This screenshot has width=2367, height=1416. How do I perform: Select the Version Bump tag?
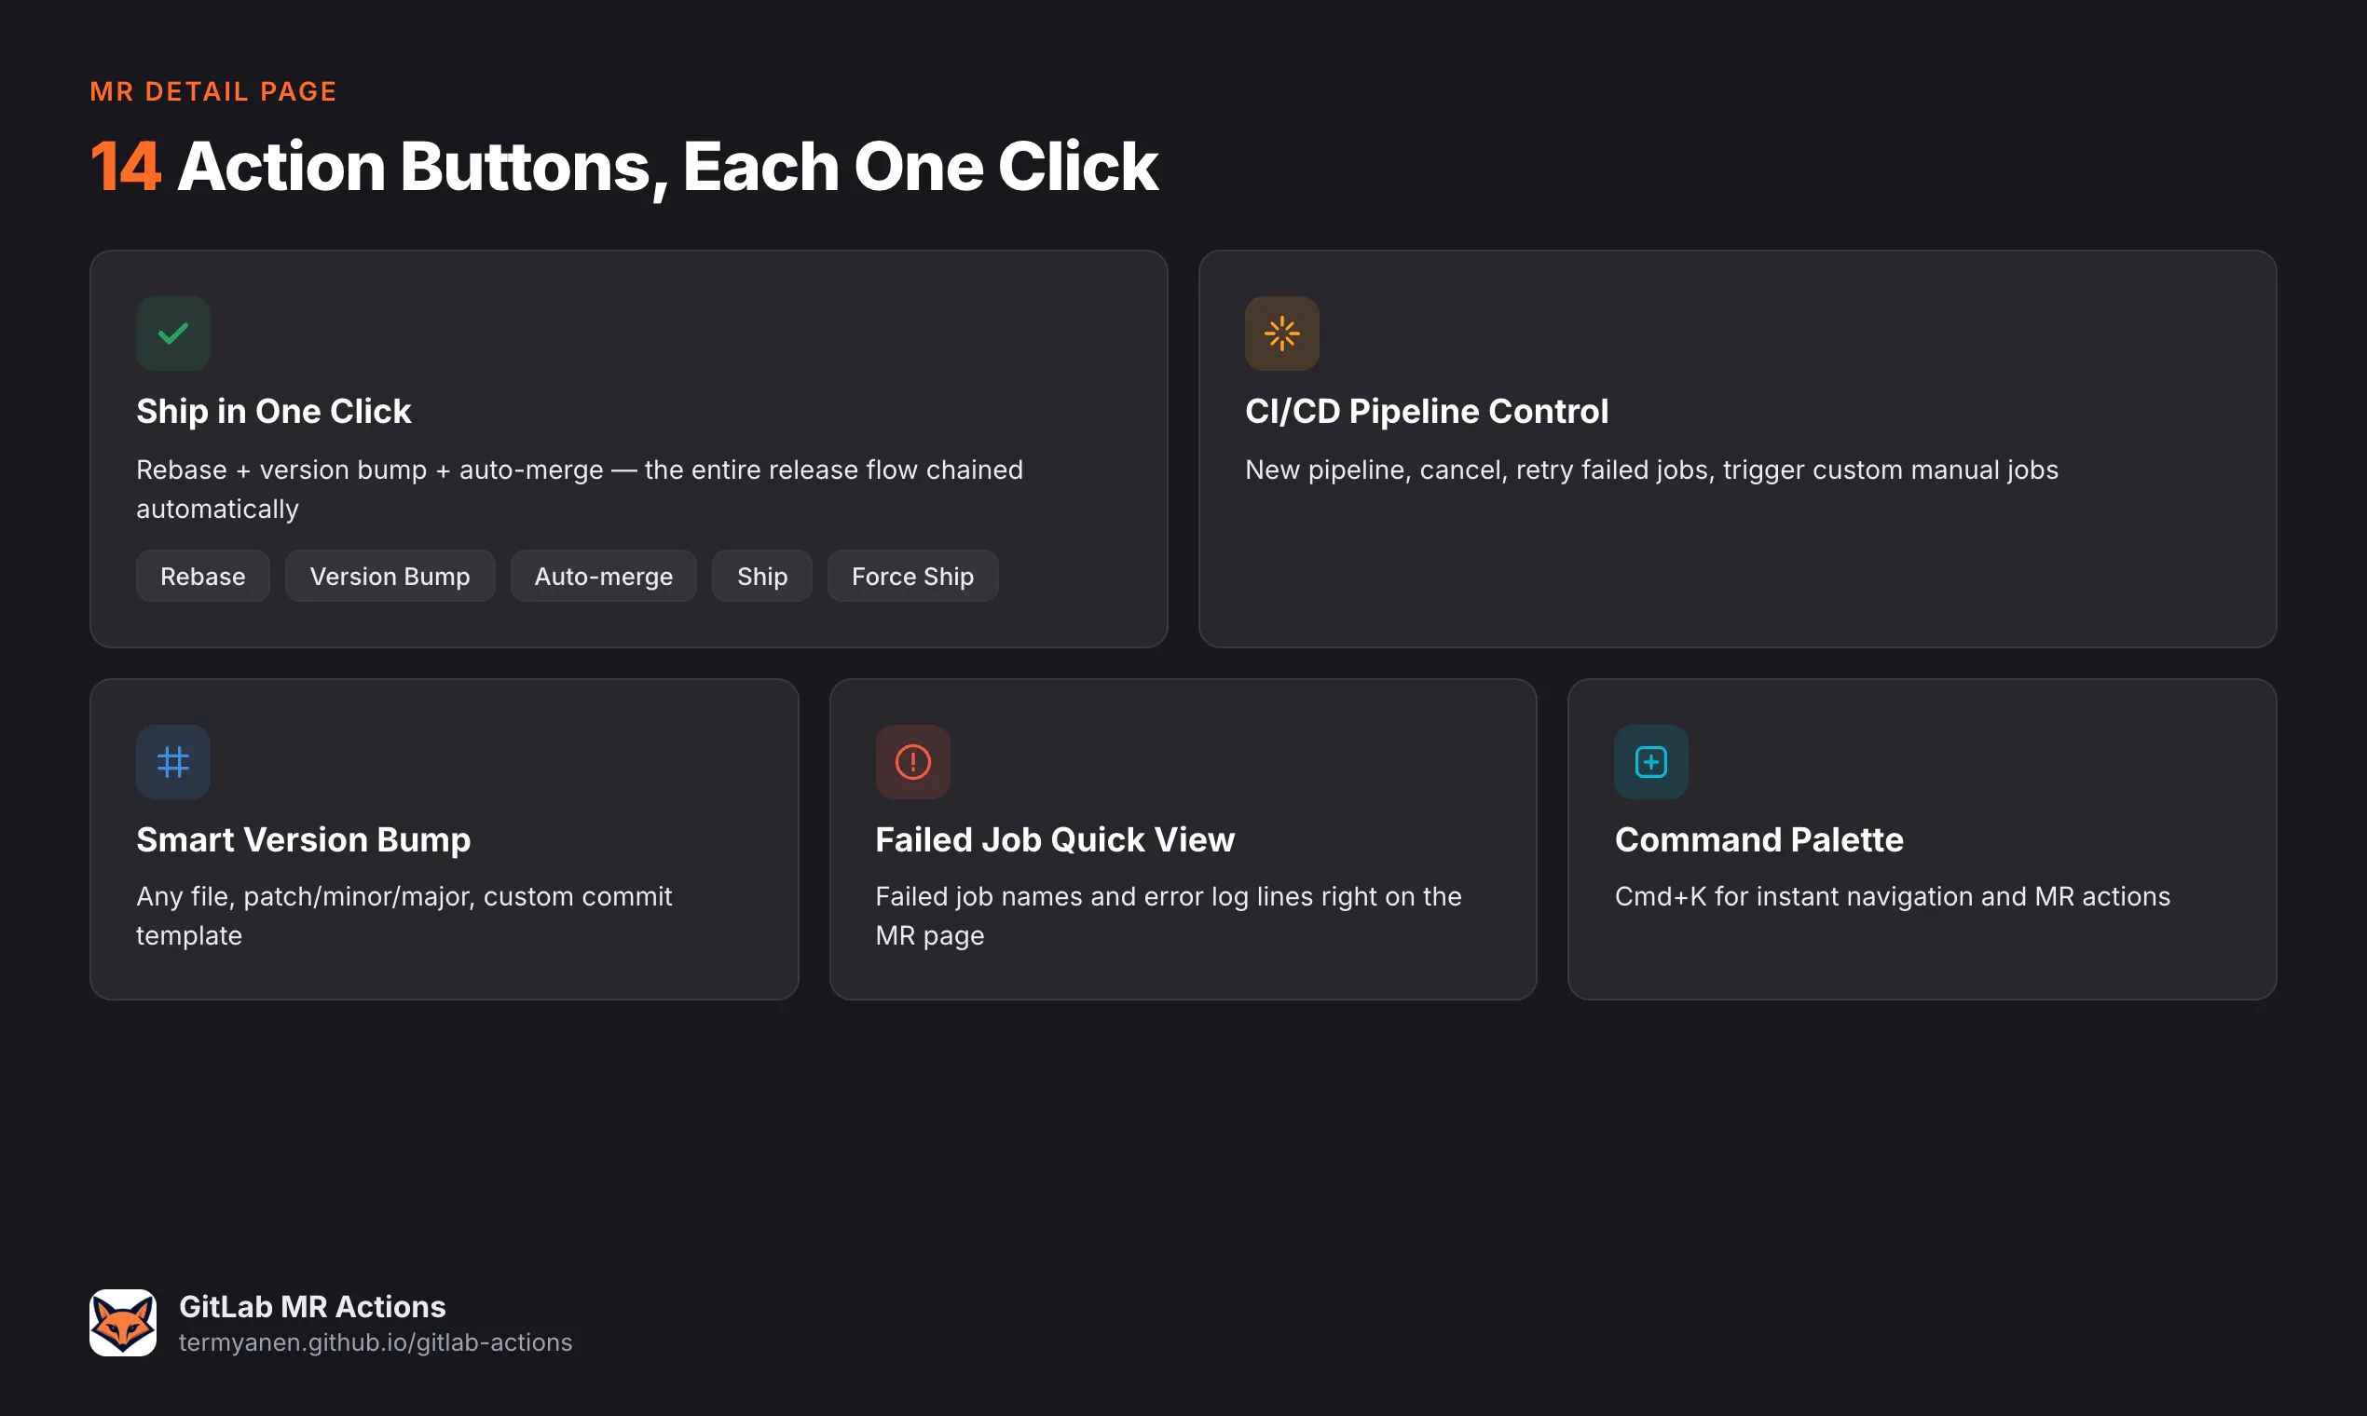tap(390, 576)
